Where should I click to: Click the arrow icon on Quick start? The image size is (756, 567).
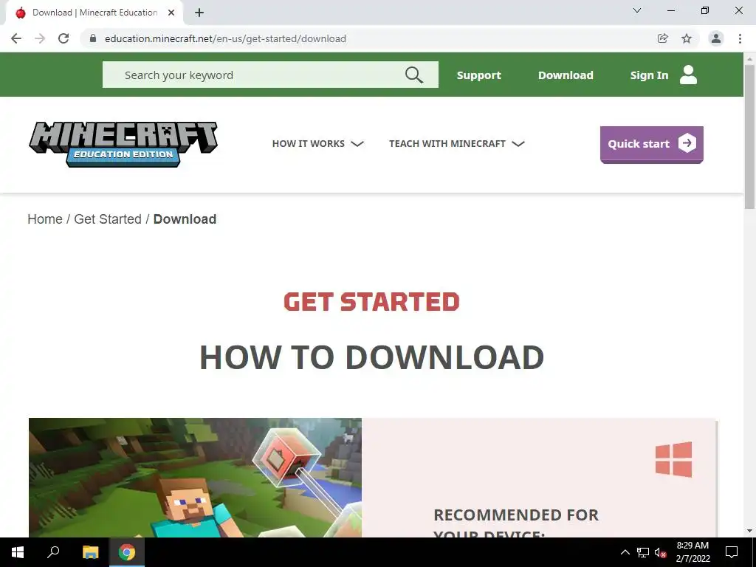687,143
